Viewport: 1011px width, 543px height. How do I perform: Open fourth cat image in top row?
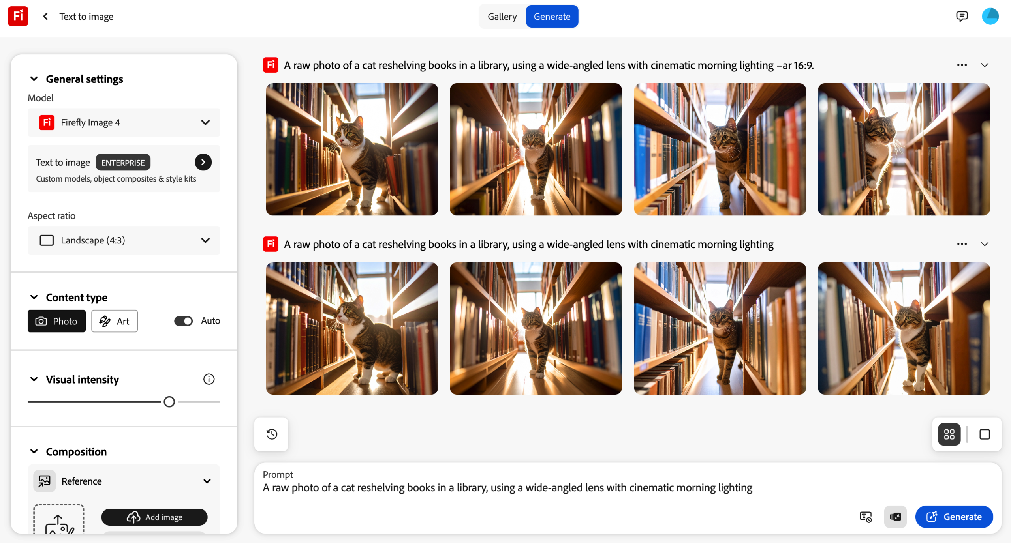click(904, 149)
